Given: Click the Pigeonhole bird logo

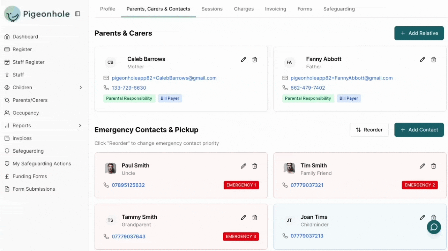Looking at the screenshot, I should coord(13,14).
